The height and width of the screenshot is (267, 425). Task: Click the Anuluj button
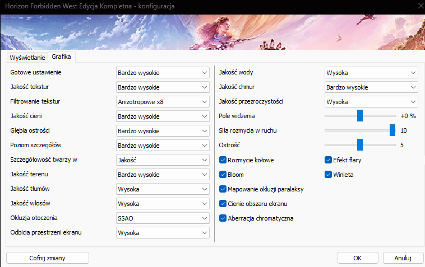[x=403, y=258]
